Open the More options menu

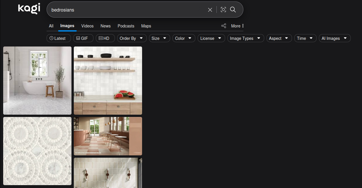(x=237, y=26)
